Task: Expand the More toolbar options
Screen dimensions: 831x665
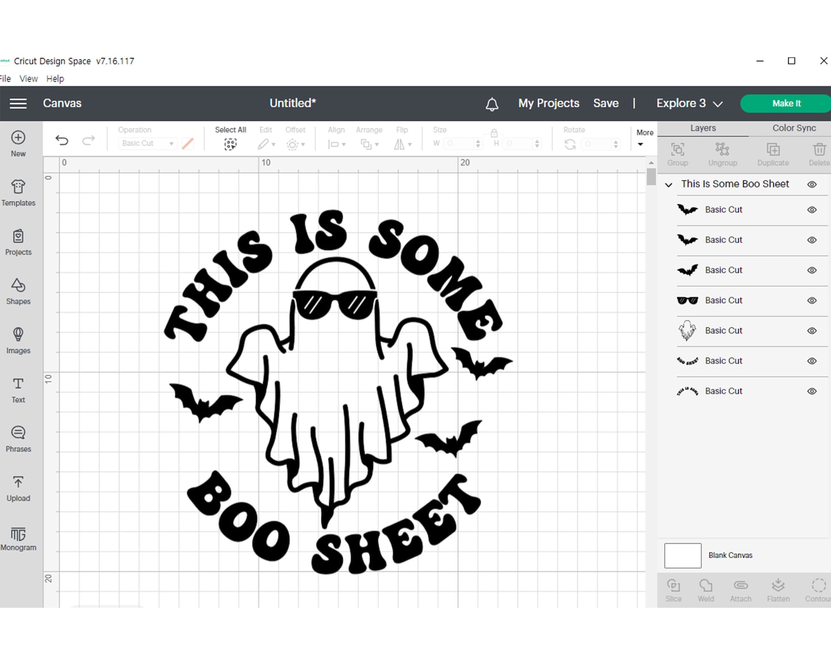Action: (644, 138)
